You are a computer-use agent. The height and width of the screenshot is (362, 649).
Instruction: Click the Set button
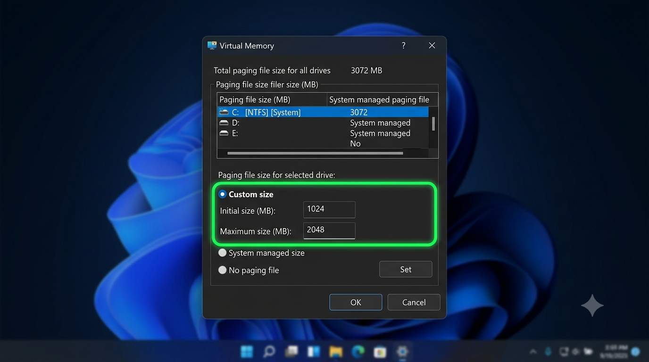tap(406, 269)
